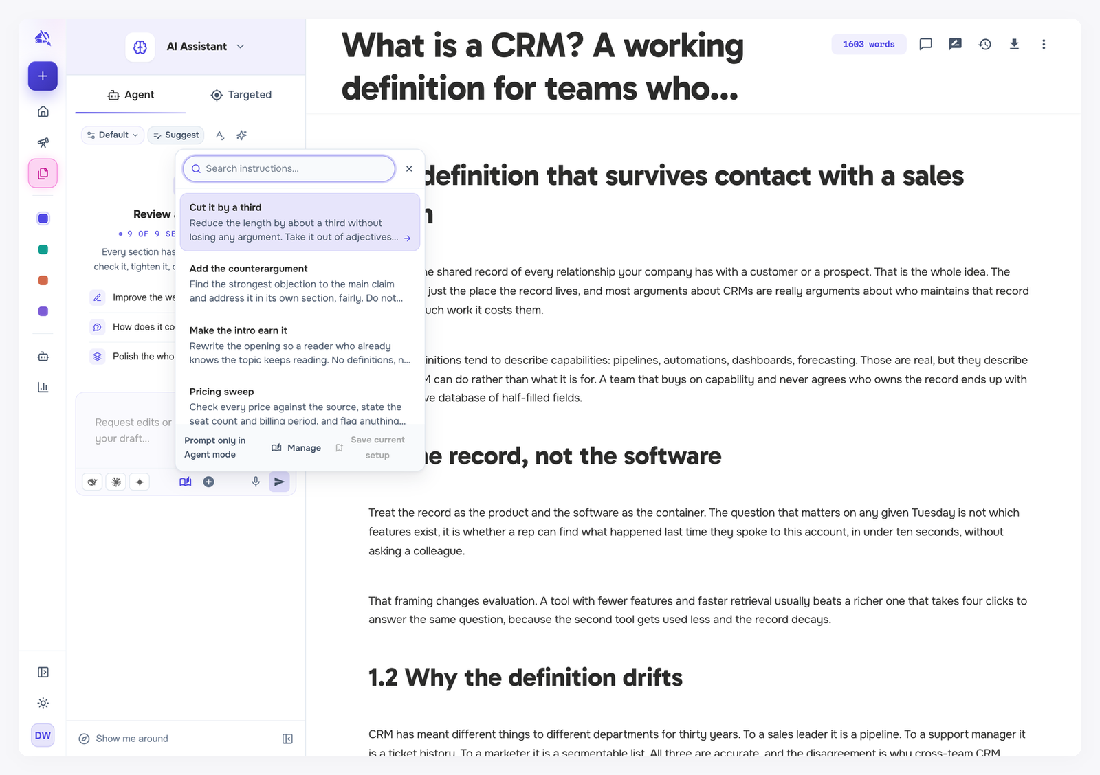
Task: Send the request with the arrow button
Action: click(x=279, y=482)
